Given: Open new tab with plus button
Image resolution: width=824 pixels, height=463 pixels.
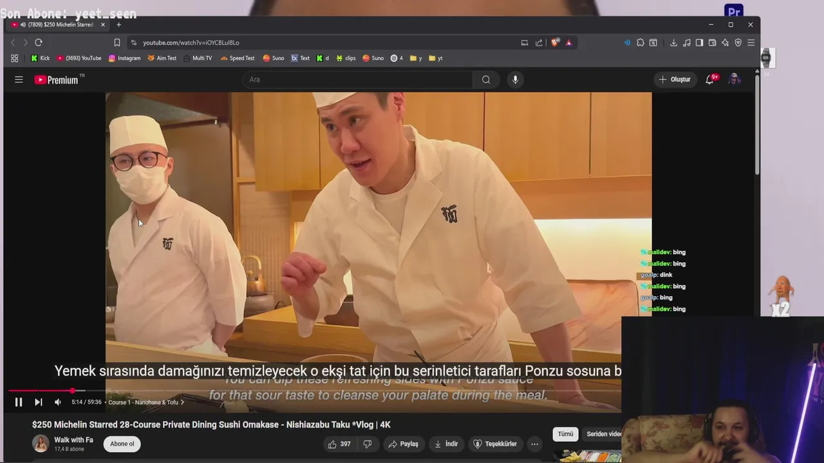Looking at the screenshot, I should pyautogui.click(x=118, y=24).
